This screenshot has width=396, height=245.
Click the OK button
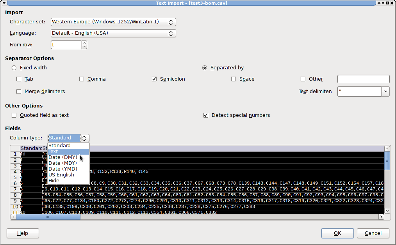pyautogui.click(x=337, y=233)
